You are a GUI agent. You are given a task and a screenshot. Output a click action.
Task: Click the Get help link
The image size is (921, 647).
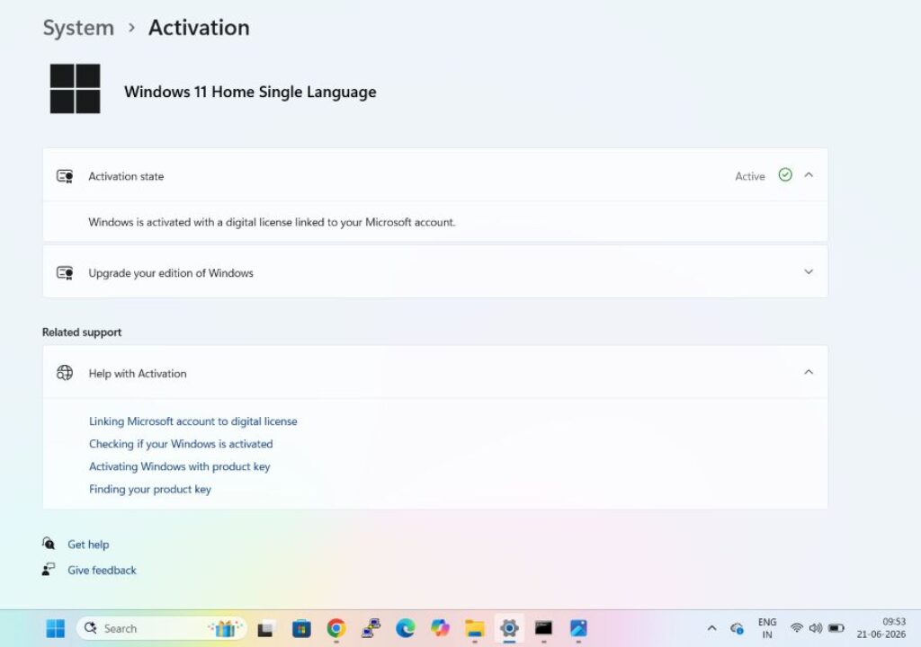(x=88, y=545)
